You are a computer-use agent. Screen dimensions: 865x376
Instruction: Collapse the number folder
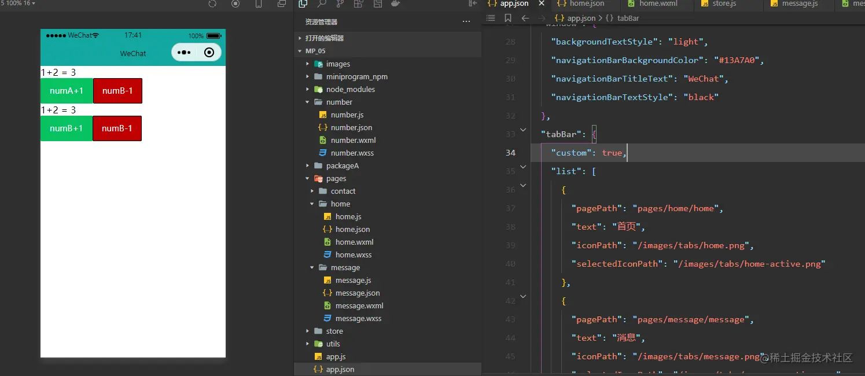click(388, 102)
